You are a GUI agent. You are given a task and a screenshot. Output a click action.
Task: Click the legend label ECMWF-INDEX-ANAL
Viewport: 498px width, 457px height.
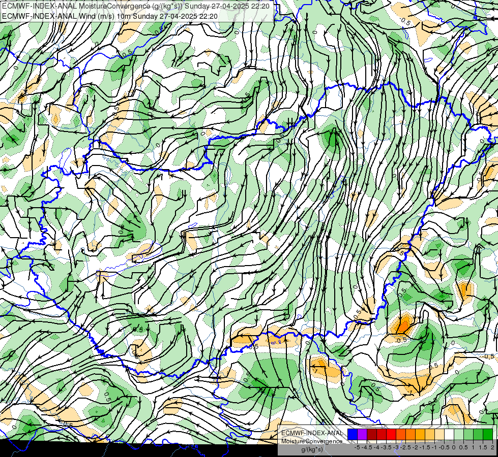(x=312, y=433)
